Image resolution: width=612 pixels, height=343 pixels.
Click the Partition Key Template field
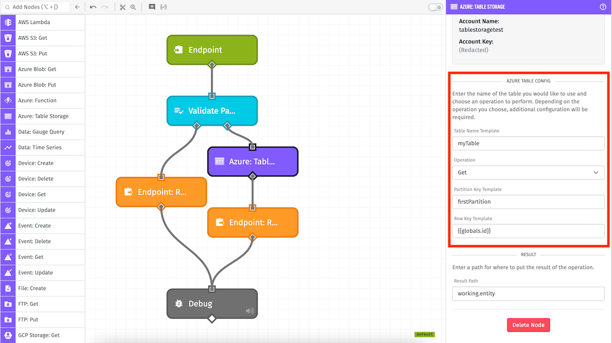point(528,202)
